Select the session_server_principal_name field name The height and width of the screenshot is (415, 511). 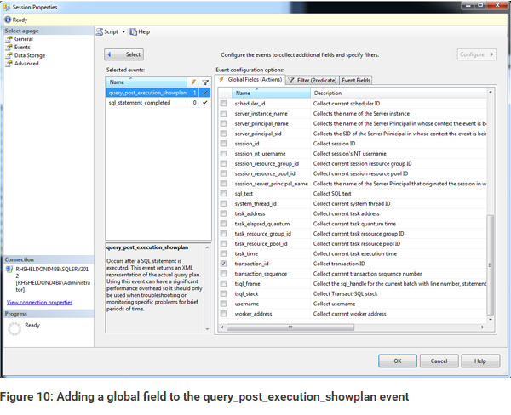point(271,184)
